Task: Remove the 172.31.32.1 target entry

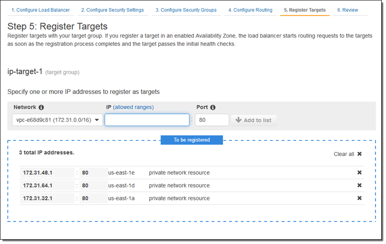Action: [x=359, y=198]
